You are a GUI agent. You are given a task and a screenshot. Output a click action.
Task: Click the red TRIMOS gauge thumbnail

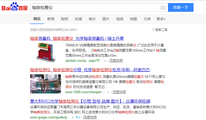point(46,52)
